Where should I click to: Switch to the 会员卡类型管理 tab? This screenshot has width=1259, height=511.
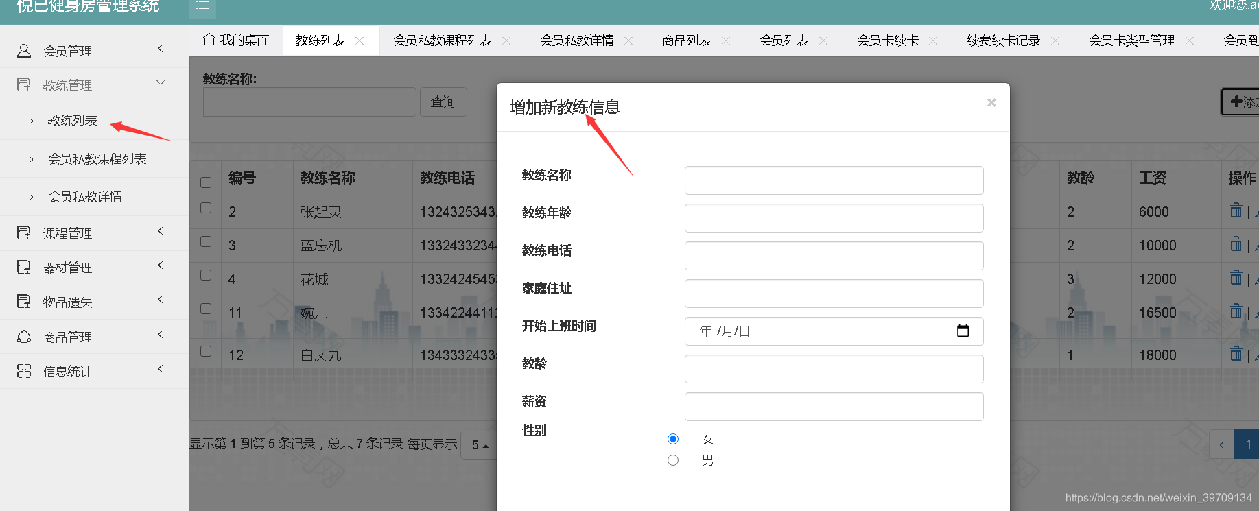point(1132,40)
